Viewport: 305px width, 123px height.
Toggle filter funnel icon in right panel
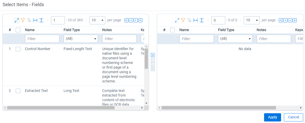tap(183, 20)
